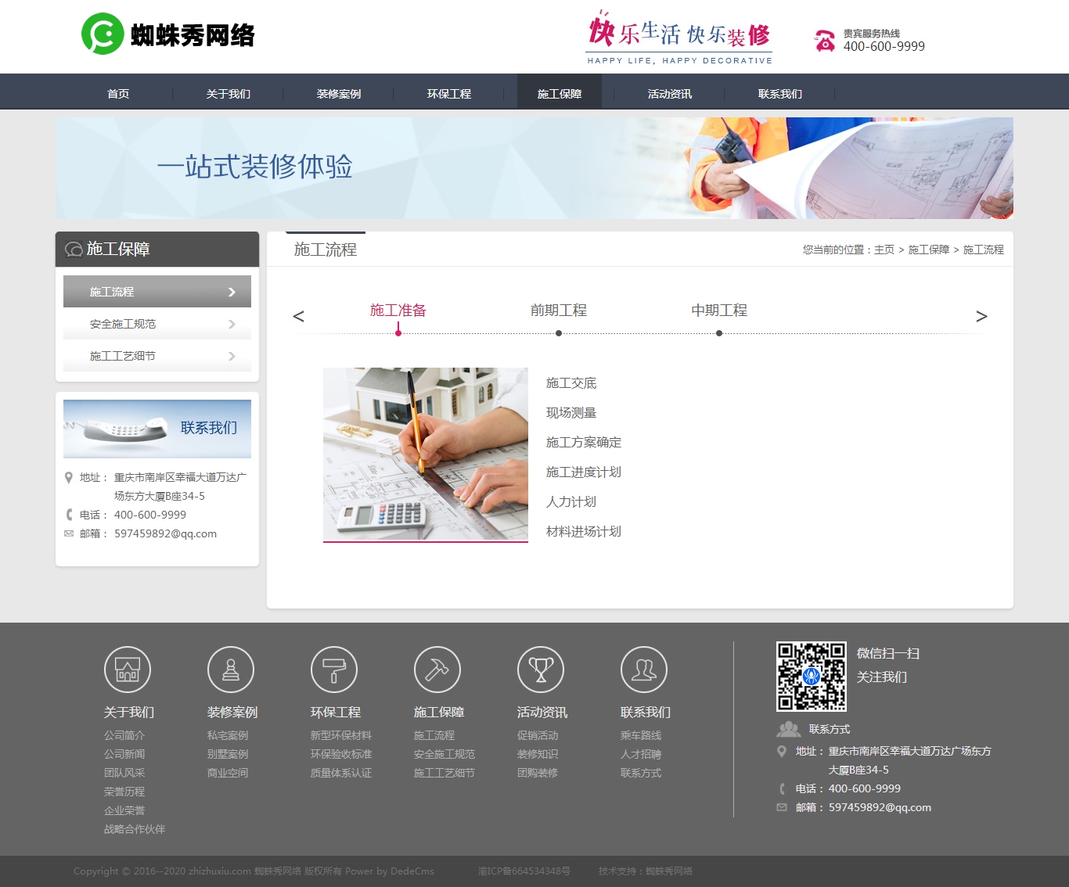The height and width of the screenshot is (887, 1069).
Task: Click the house icon above 关于我们
Action: 128,670
